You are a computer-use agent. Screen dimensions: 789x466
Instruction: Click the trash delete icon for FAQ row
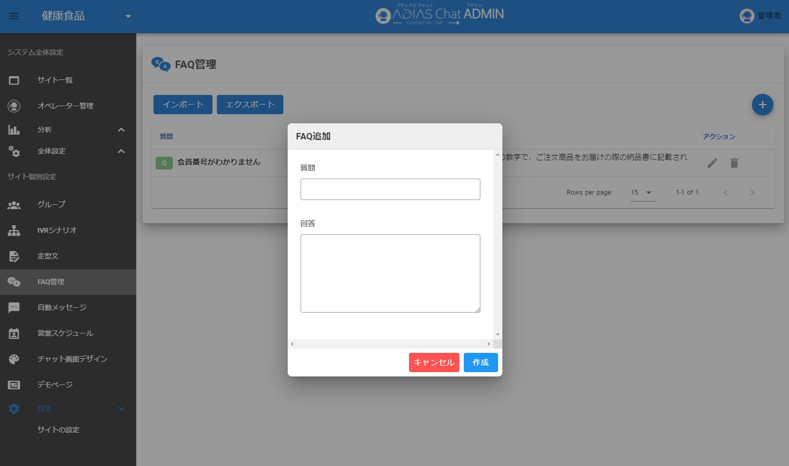pos(734,163)
